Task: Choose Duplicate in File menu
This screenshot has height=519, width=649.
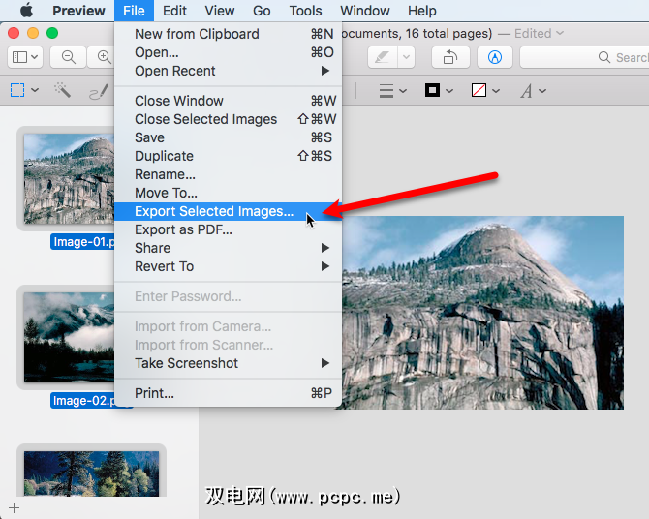Action: click(x=228, y=156)
